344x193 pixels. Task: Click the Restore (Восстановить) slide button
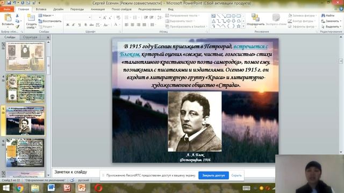50,21
